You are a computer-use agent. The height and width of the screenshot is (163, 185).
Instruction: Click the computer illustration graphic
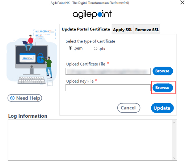tap(31, 58)
